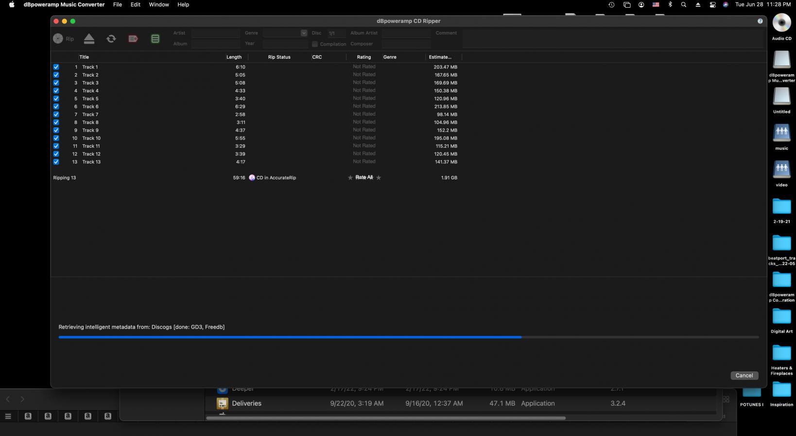Screen dimensions: 796x436
Task: Click the Rip disc icon
Action: [58, 38]
